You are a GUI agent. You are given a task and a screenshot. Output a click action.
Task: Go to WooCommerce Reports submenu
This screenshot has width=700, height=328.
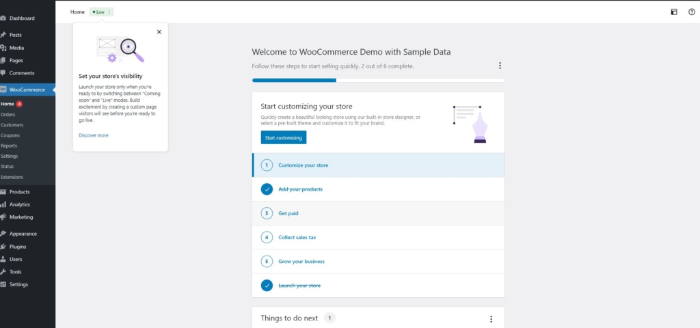click(x=9, y=146)
